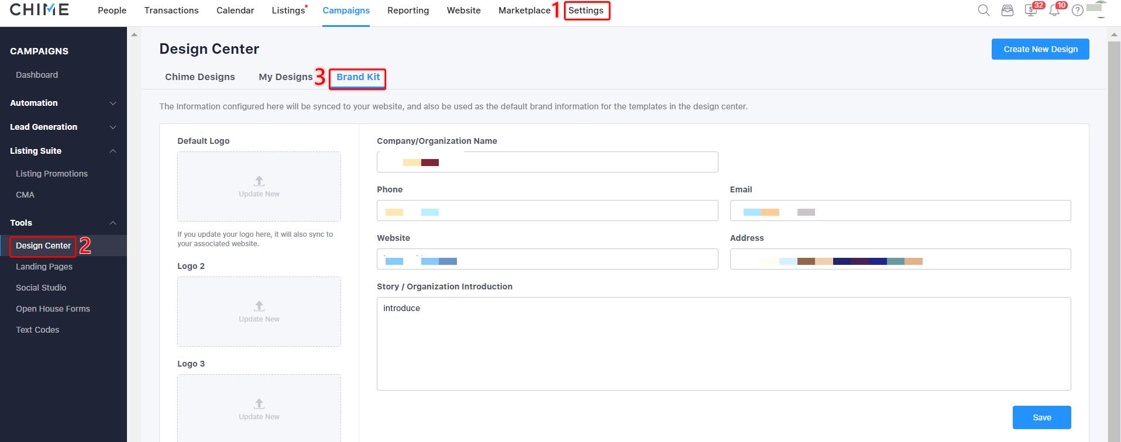
Task: Click the Story / Organization Introduction textarea
Action: [x=724, y=344]
